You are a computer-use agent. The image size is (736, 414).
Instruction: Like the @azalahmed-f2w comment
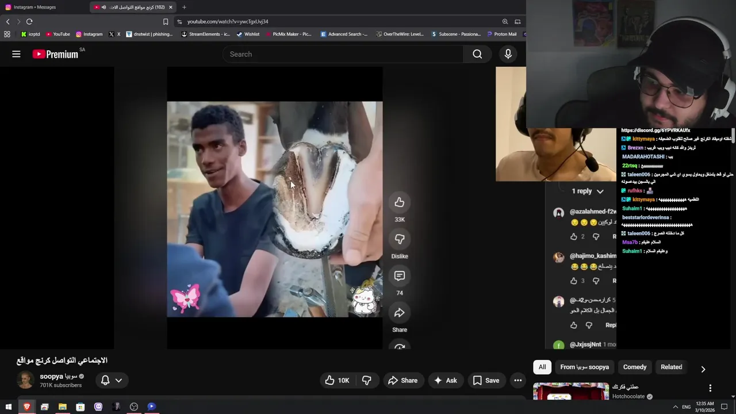tap(573, 236)
